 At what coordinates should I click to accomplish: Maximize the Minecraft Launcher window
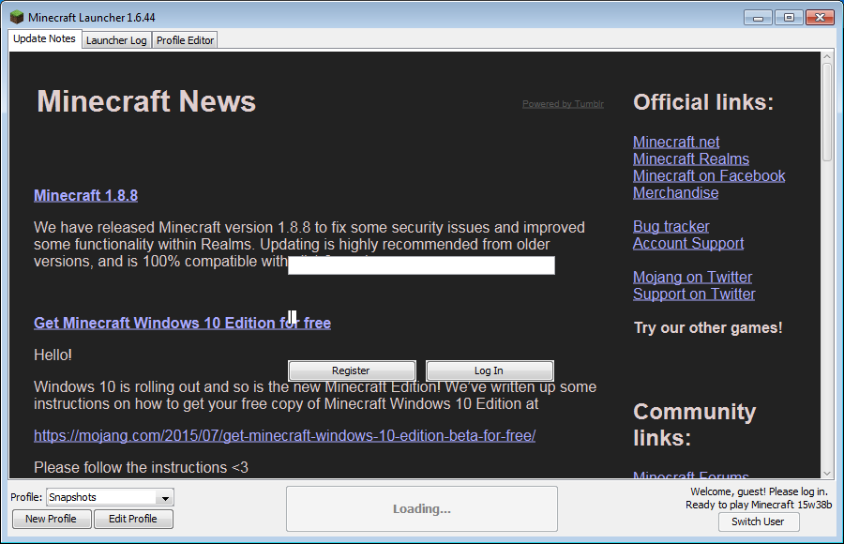tap(789, 18)
